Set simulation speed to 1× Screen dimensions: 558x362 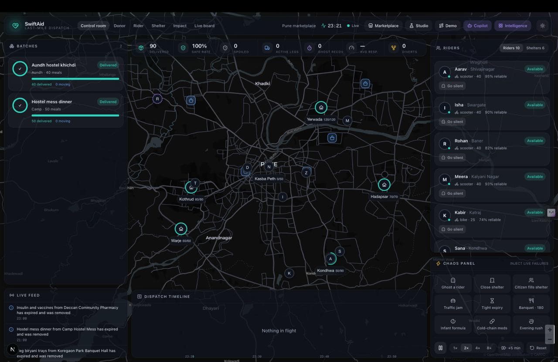tap(455, 348)
